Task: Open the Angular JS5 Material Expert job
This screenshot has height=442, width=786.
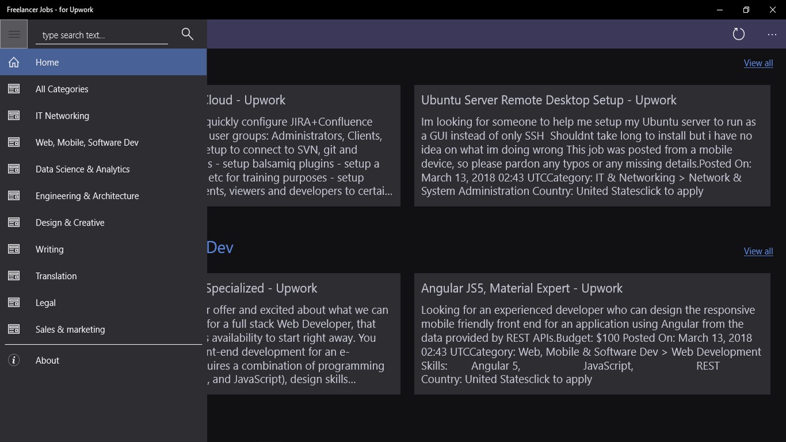Action: pyautogui.click(x=521, y=288)
